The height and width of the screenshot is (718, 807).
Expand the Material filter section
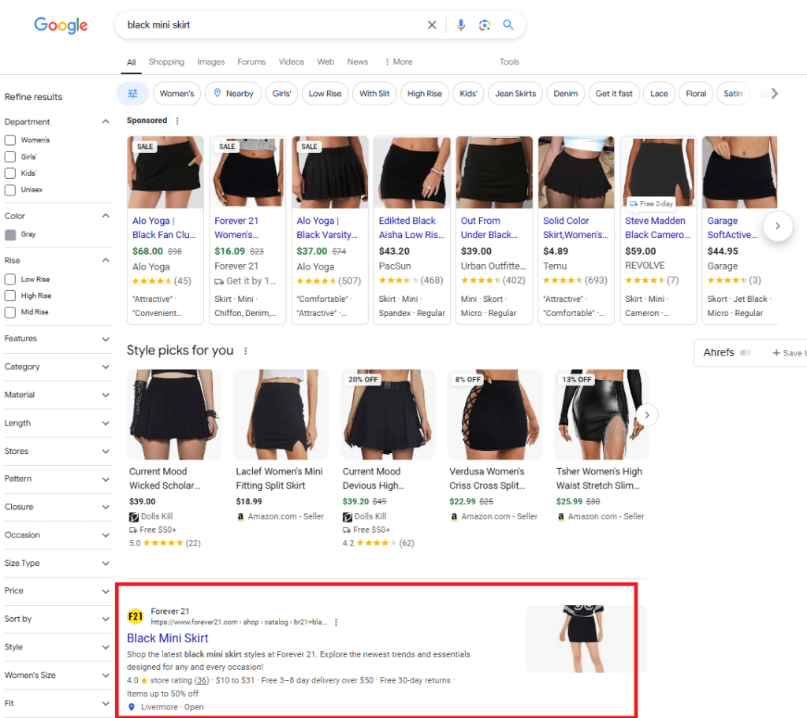click(x=106, y=395)
